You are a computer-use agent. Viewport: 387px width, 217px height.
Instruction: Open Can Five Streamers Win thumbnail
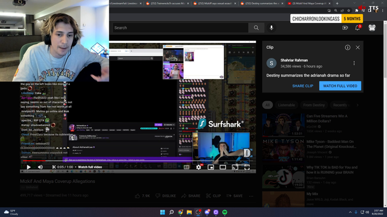284,125
